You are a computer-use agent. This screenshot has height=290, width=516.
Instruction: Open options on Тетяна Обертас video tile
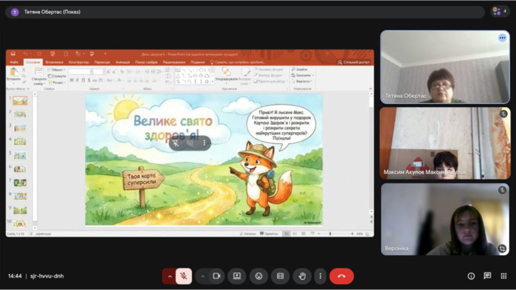click(502, 38)
